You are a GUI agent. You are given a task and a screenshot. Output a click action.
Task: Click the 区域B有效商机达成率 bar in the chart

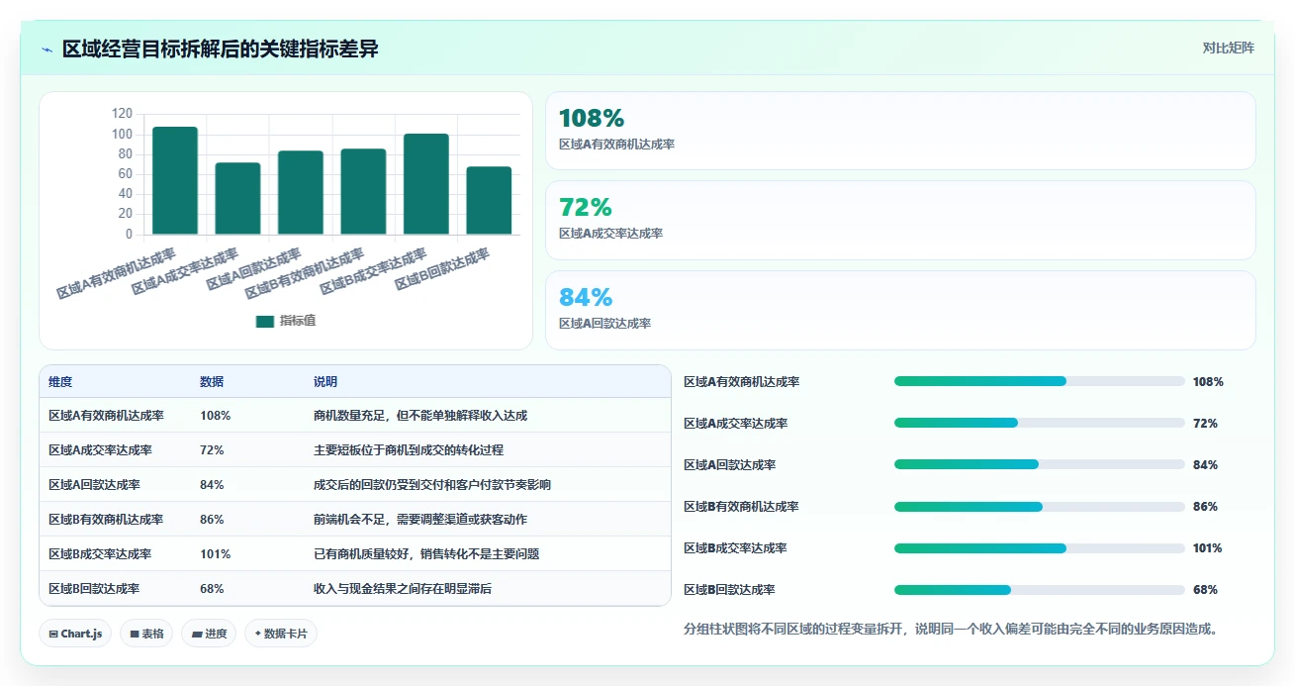point(363,192)
